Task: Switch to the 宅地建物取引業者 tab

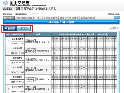Action: coord(25,18)
